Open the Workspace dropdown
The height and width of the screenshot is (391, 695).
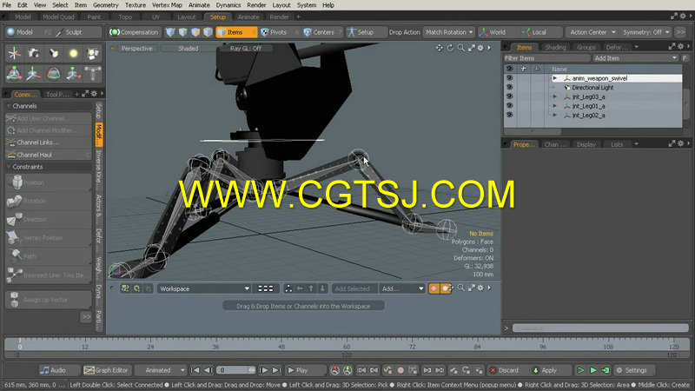(x=204, y=288)
